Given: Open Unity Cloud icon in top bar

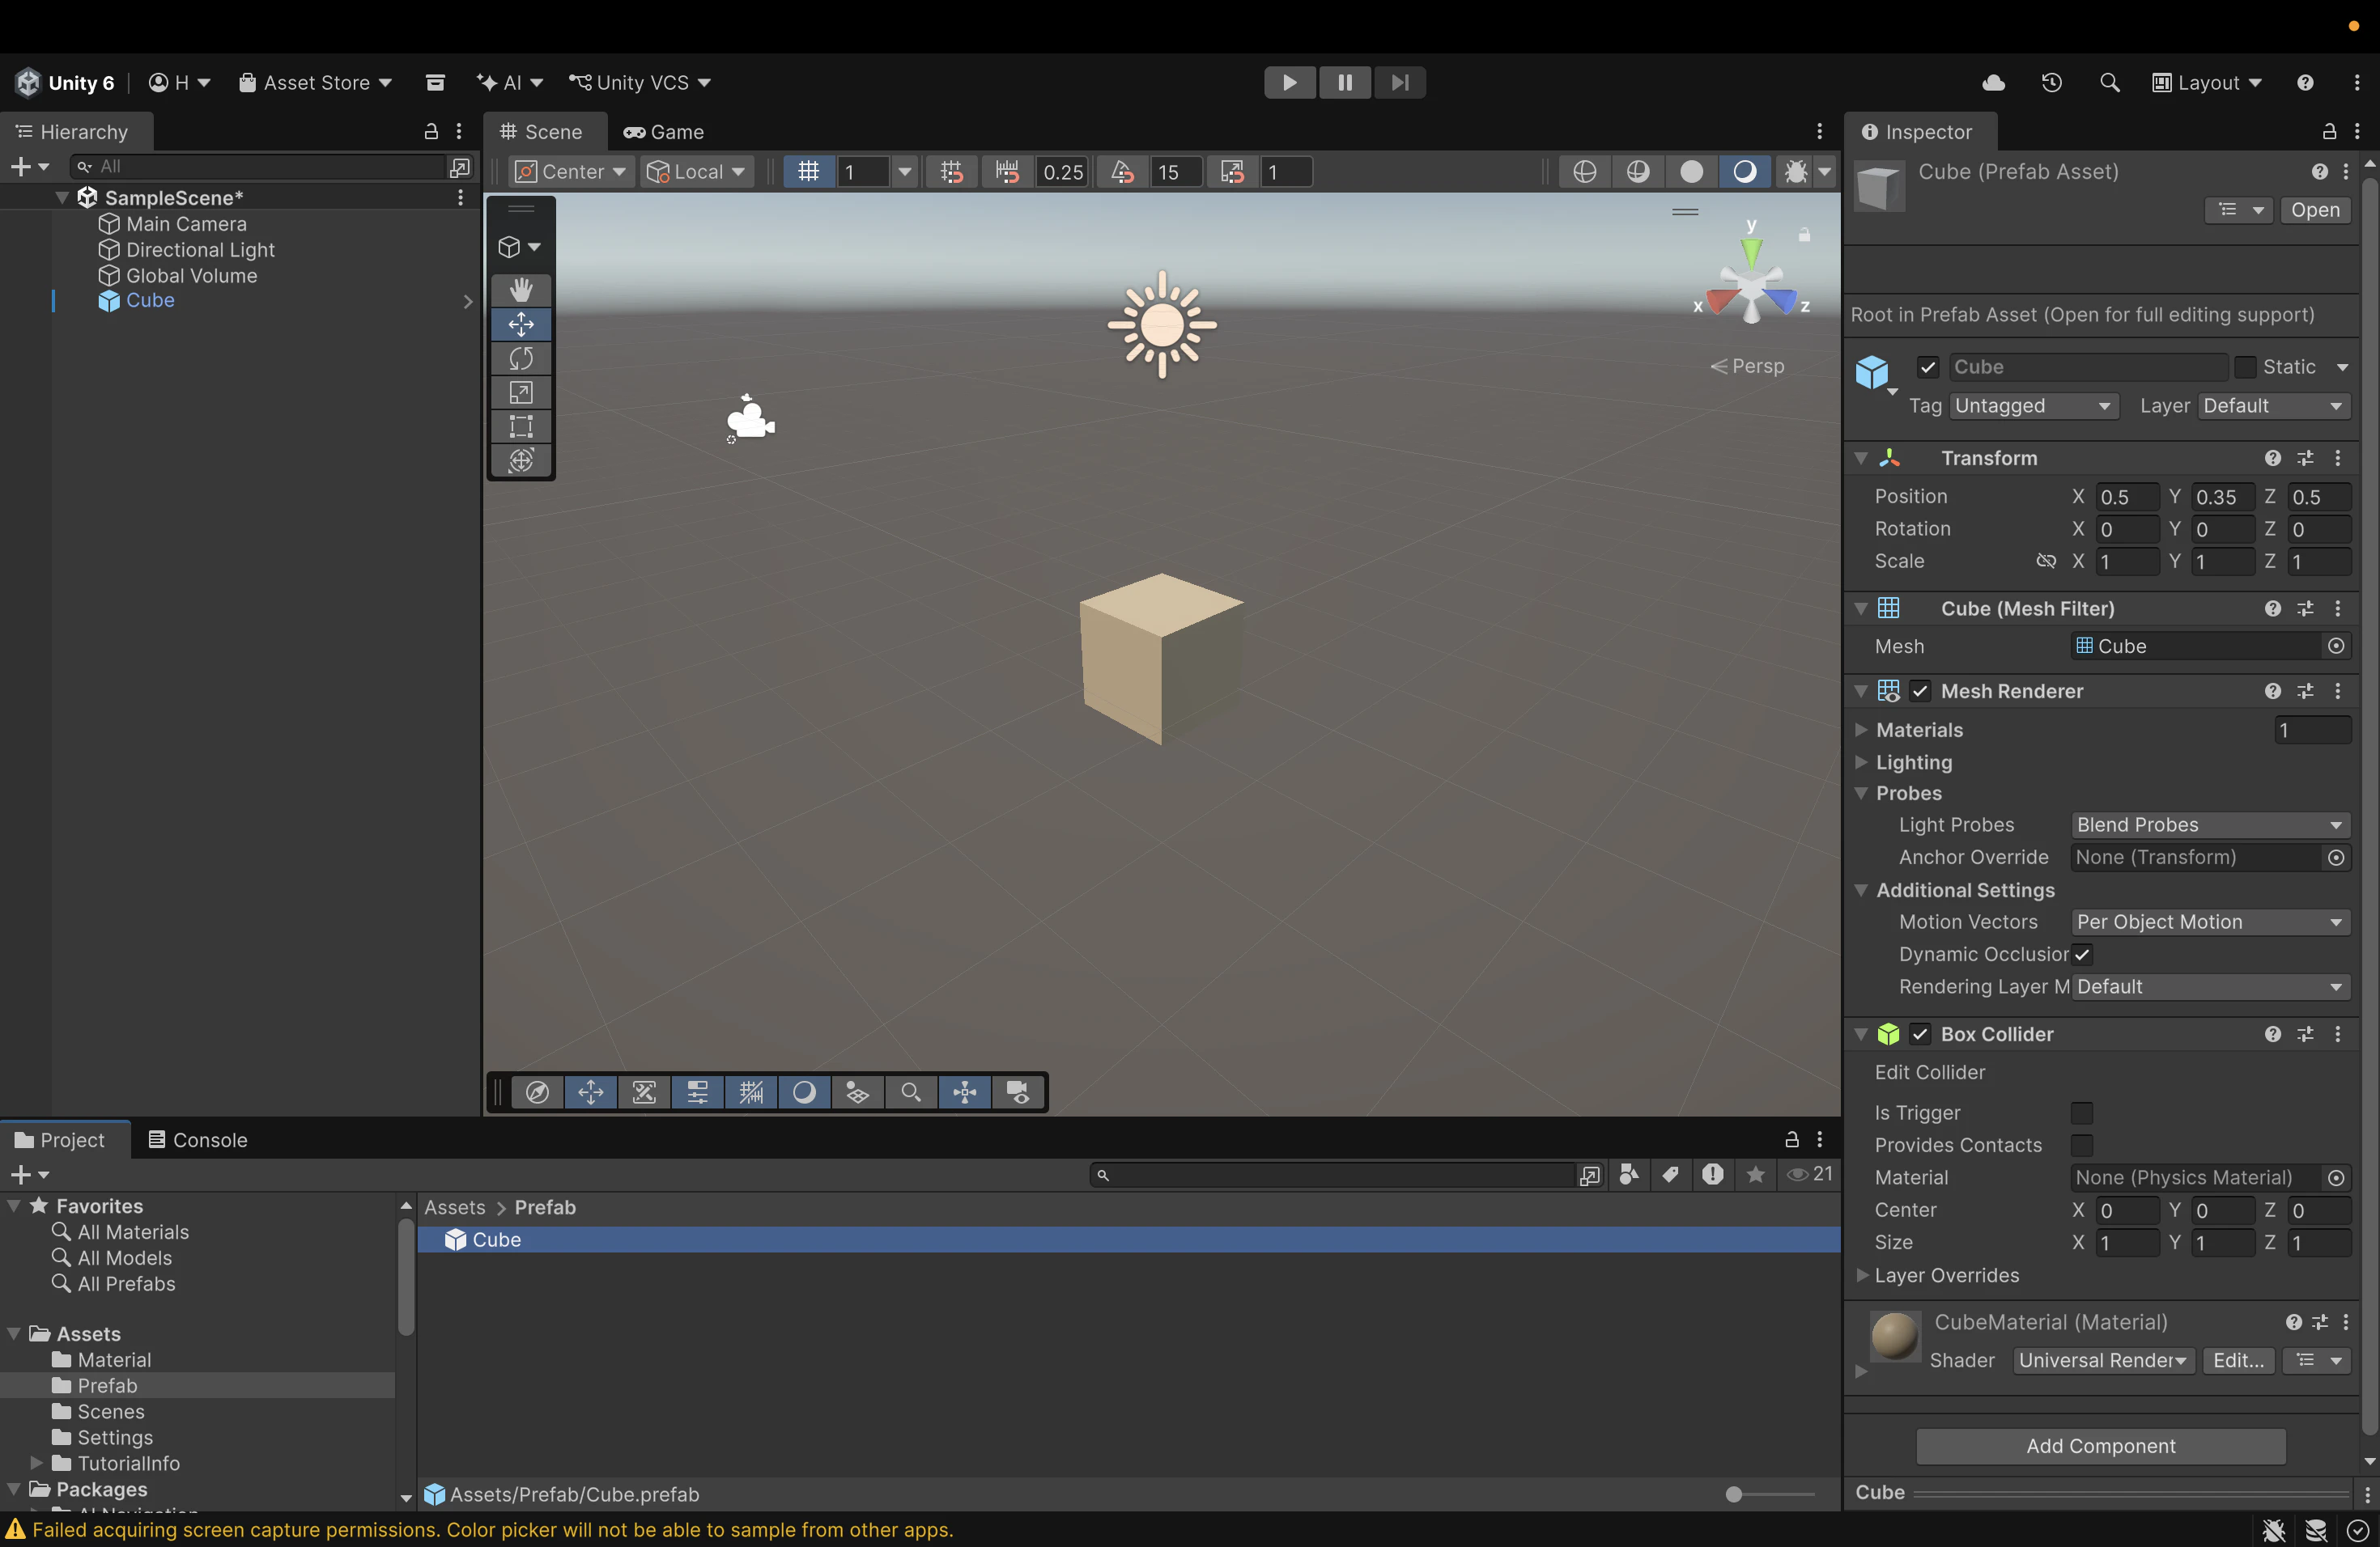Looking at the screenshot, I should [1993, 83].
